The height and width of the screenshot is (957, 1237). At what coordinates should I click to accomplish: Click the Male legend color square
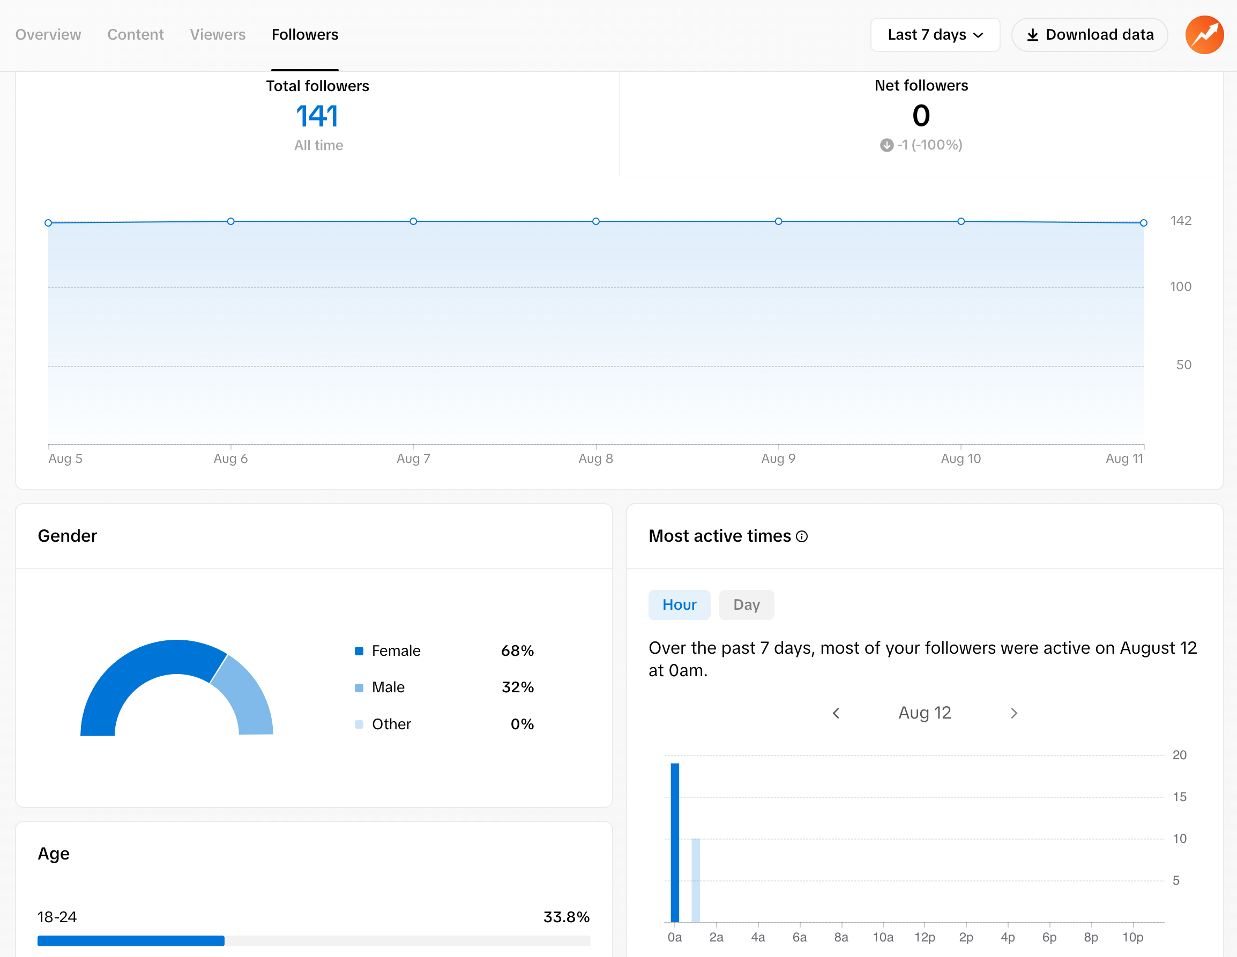click(x=359, y=687)
